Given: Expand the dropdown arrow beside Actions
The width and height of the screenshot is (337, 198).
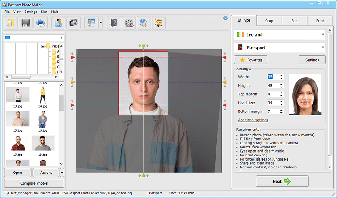Looking at the screenshot, I should (x=62, y=173).
